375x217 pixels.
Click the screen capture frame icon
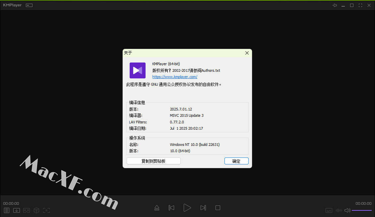[46, 210]
